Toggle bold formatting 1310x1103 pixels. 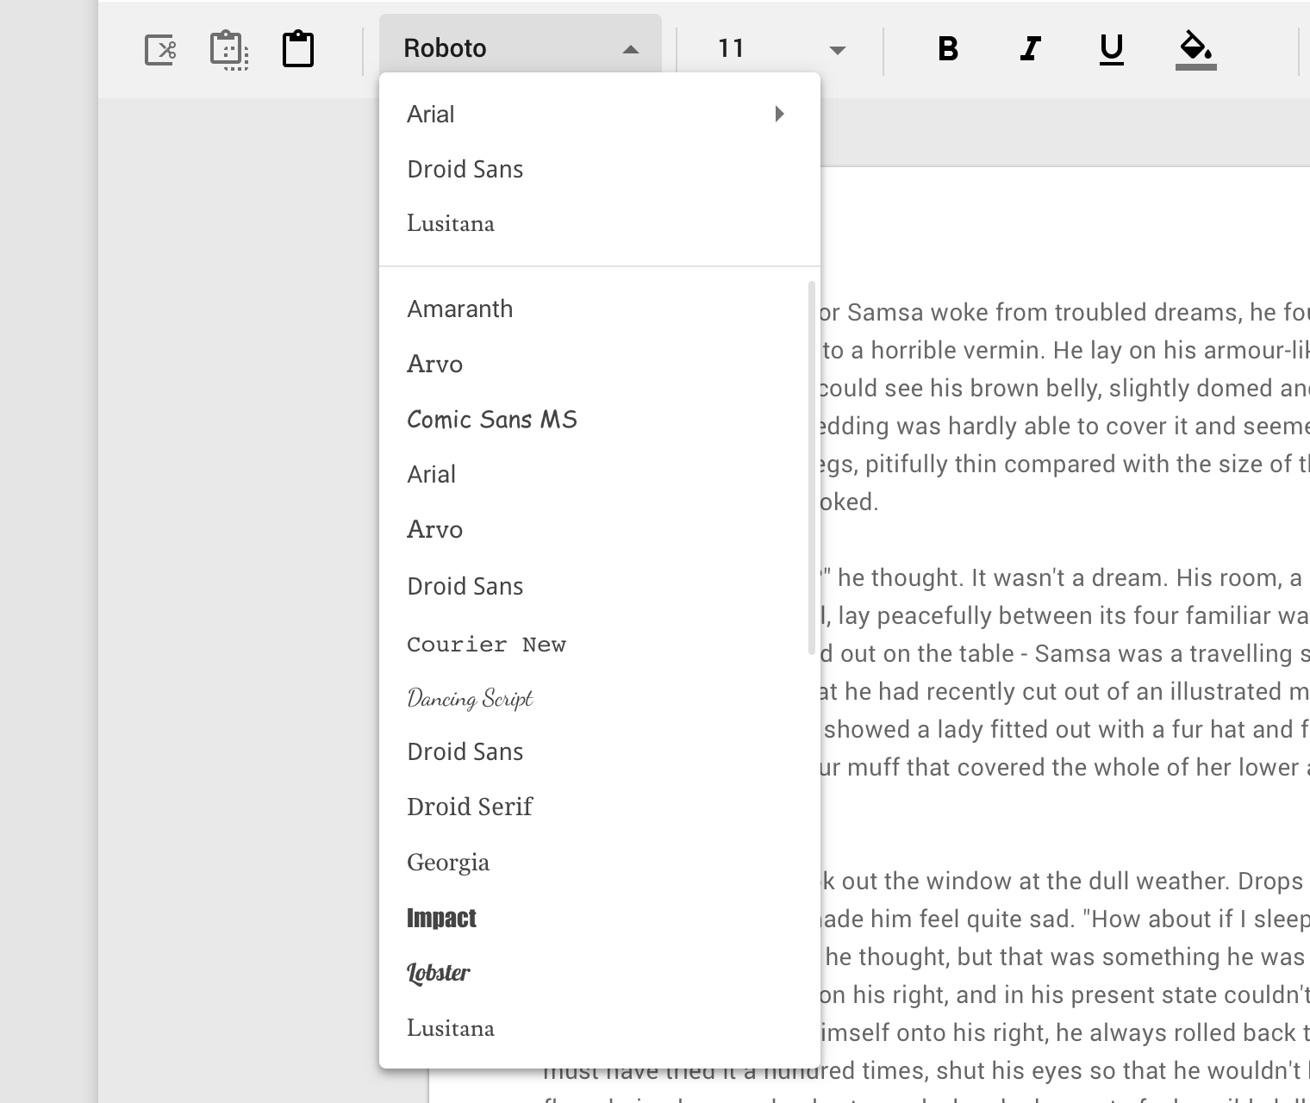click(948, 49)
